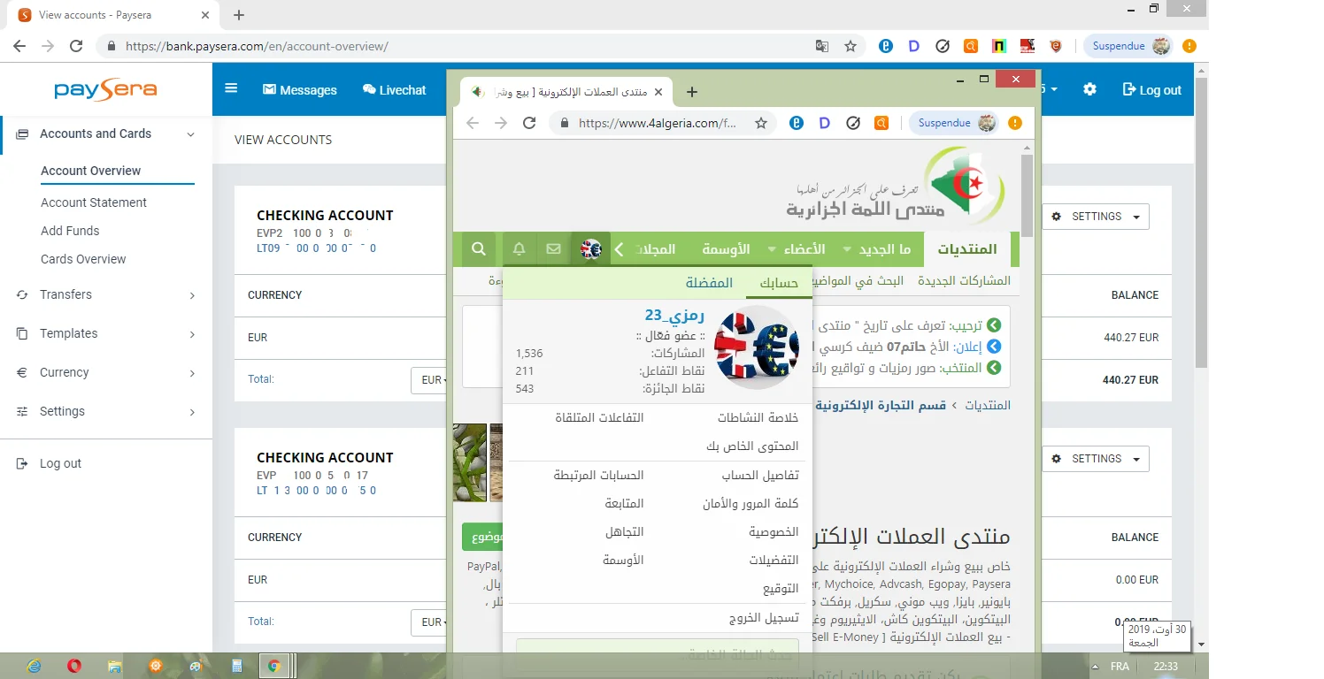Screen dimensions: 1324x679
Task: Click the Paysera hamburger menu icon
Action: [231, 89]
